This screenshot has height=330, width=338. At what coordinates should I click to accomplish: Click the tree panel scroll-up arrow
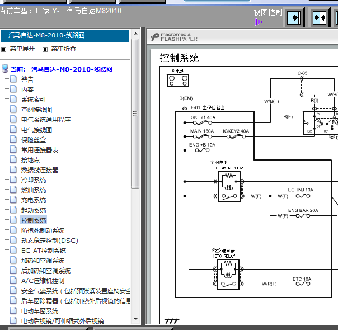pyautogui.click(x=135, y=34)
